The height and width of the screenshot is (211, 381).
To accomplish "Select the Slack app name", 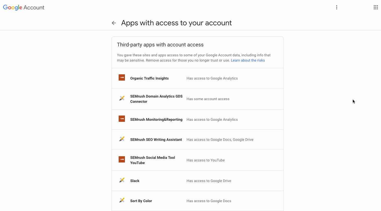I will coord(135,181).
